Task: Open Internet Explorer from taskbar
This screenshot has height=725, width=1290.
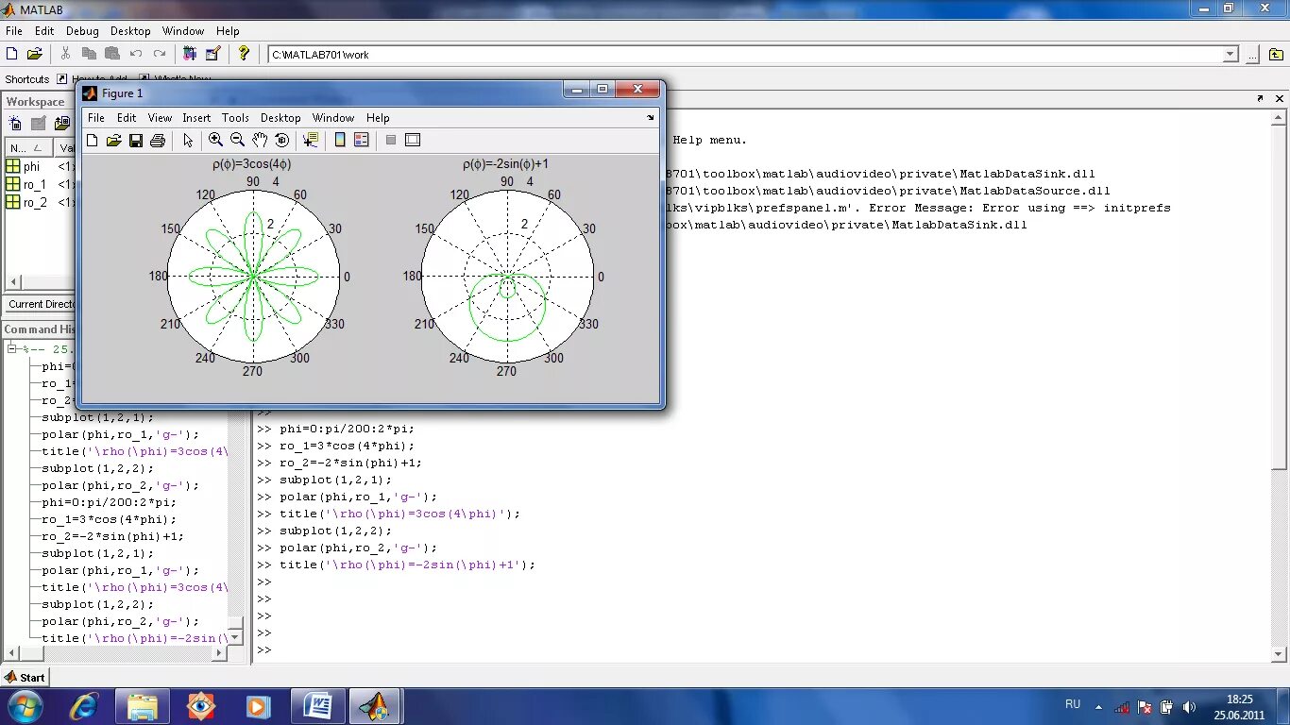Action: [x=84, y=705]
